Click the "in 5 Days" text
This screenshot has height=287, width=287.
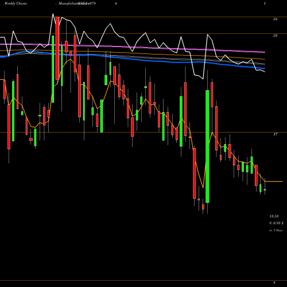[x=276, y=230]
